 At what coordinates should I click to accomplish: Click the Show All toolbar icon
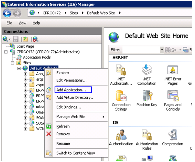pyautogui.click(x=186, y=50)
